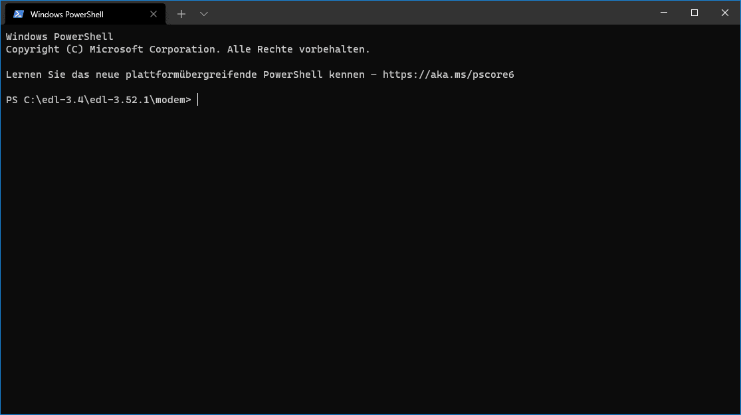Viewport: 741px width, 415px height.
Task: Click the PowerShell icon in the tab
Action: pos(19,14)
